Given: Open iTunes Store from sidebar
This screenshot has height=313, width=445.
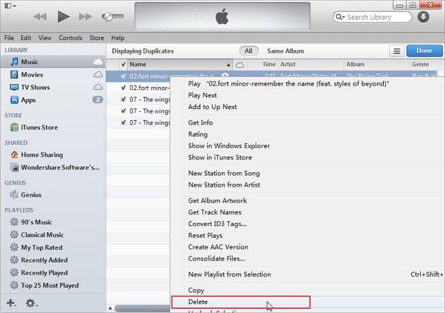Looking at the screenshot, I should 53,128.
